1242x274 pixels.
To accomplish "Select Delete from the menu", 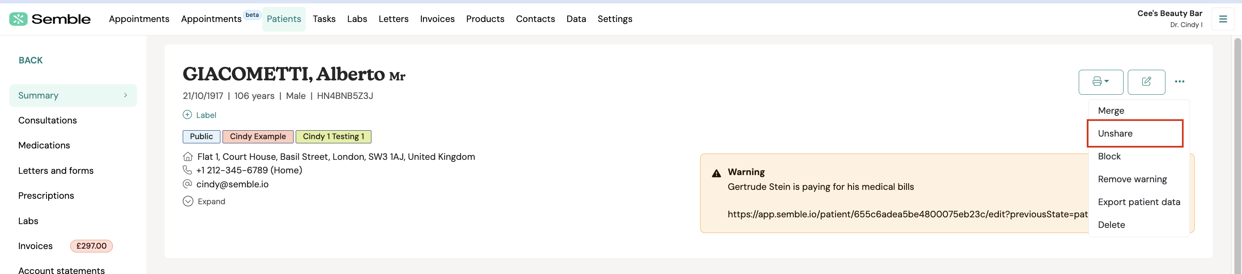I will [1111, 225].
